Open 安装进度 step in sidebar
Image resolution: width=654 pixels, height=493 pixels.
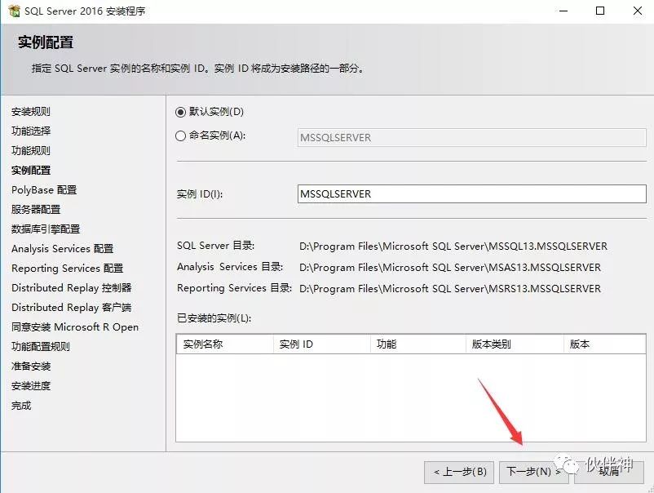click(x=31, y=386)
